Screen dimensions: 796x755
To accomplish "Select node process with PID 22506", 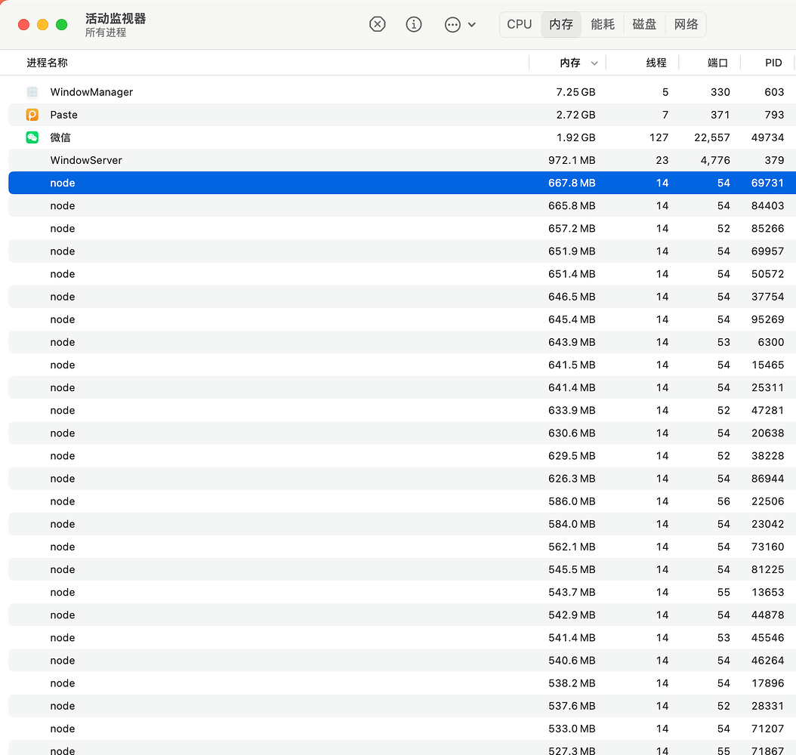I will pos(402,501).
